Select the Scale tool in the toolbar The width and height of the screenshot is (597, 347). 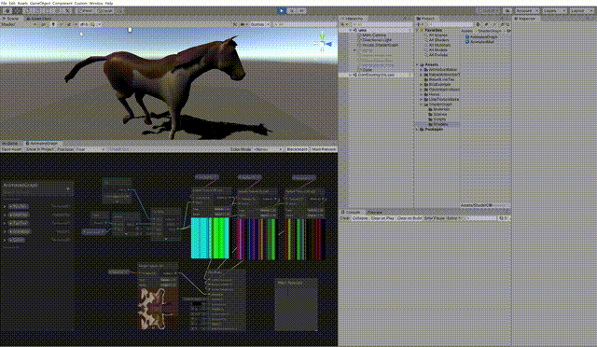tap(37, 11)
